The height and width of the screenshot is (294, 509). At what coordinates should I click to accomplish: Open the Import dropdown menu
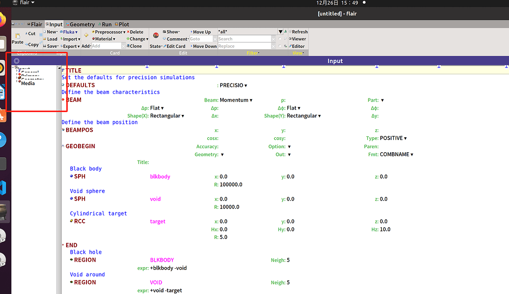(x=71, y=39)
